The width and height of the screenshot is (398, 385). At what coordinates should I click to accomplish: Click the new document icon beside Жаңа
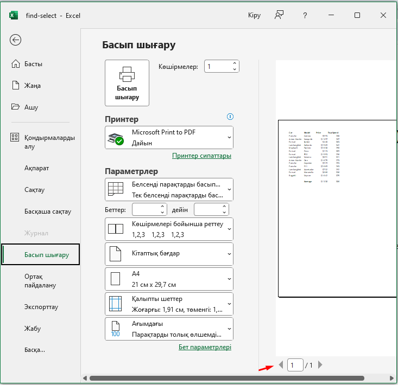(16, 85)
